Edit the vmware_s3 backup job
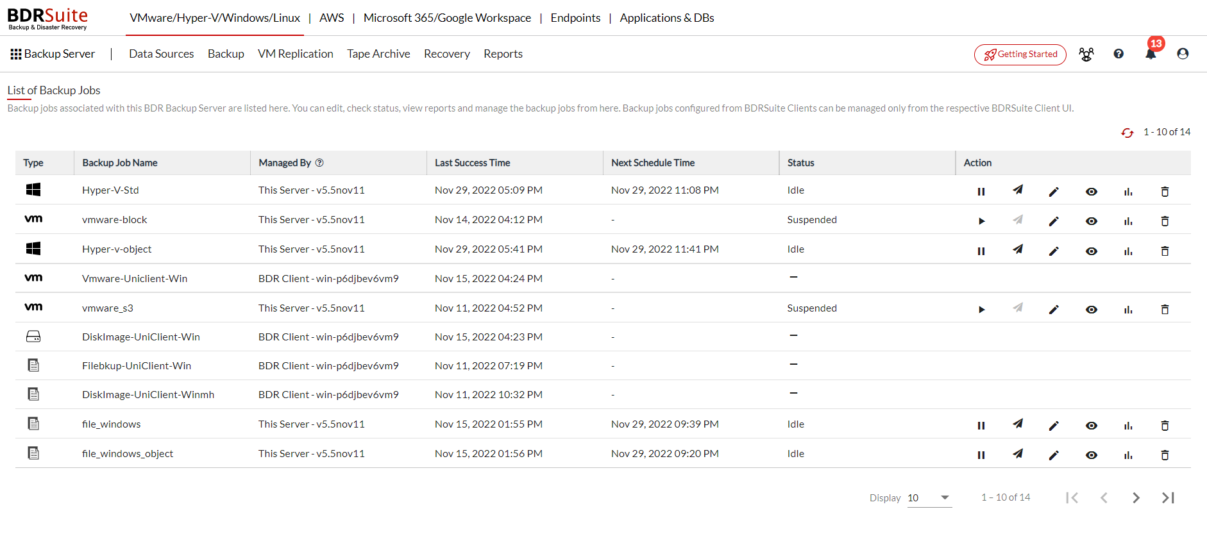Viewport: 1207px width, 534px height. (1054, 310)
